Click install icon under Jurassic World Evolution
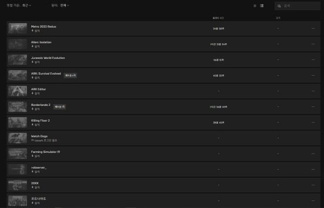This screenshot has height=208, width=324. pyautogui.click(x=32, y=62)
